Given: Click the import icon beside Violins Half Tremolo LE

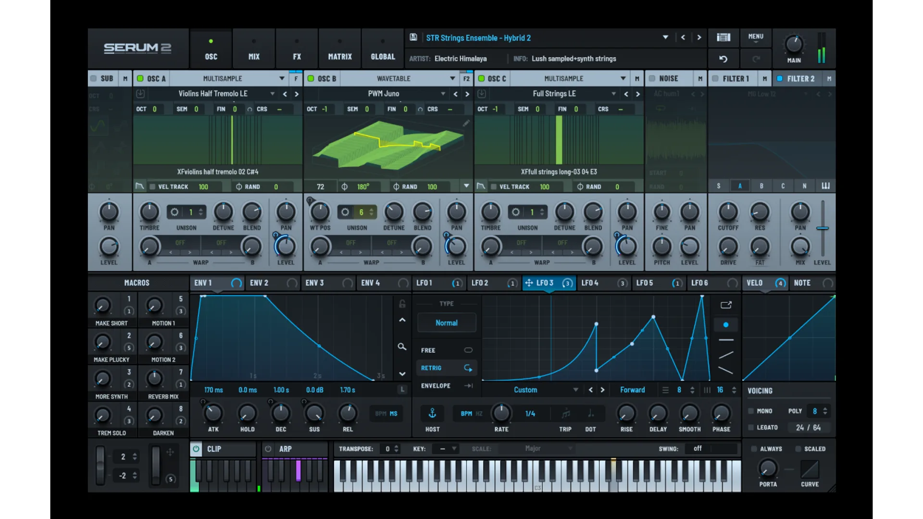Looking at the screenshot, I should (140, 94).
